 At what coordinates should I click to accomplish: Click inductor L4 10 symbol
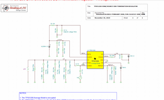(78, 65)
